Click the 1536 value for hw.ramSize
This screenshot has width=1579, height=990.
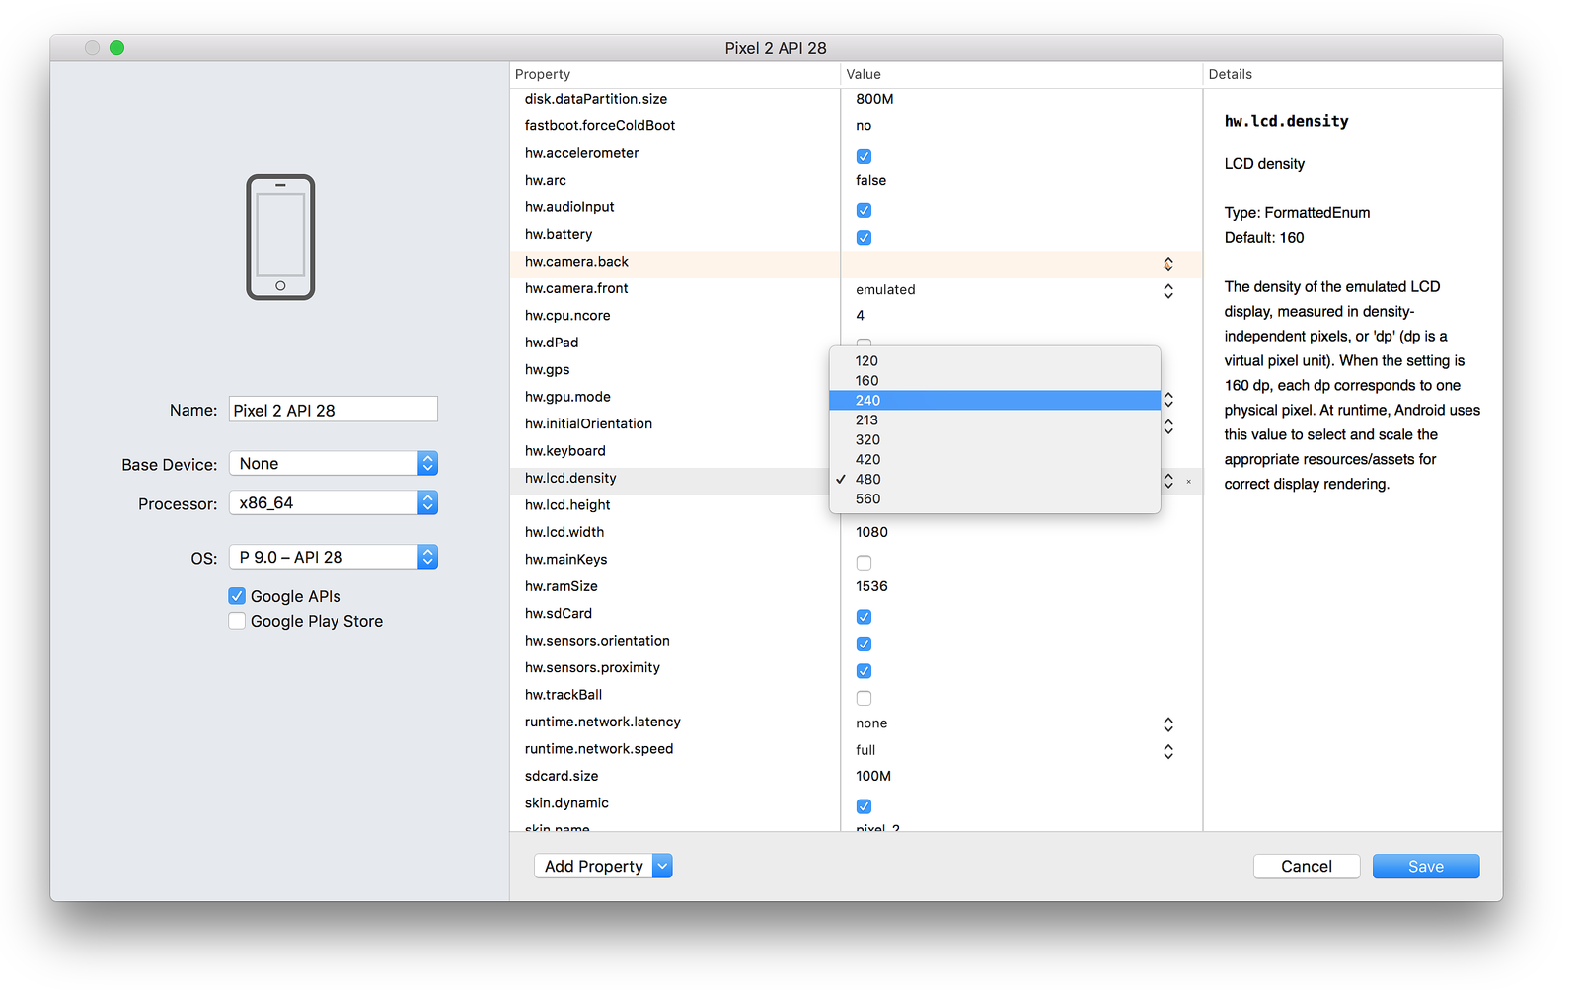(871, 586)
